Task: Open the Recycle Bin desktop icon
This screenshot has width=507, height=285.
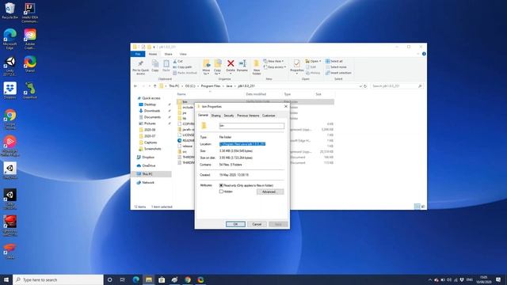Action: click(10, 10)
